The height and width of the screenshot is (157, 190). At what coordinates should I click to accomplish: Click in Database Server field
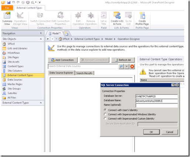157,96
